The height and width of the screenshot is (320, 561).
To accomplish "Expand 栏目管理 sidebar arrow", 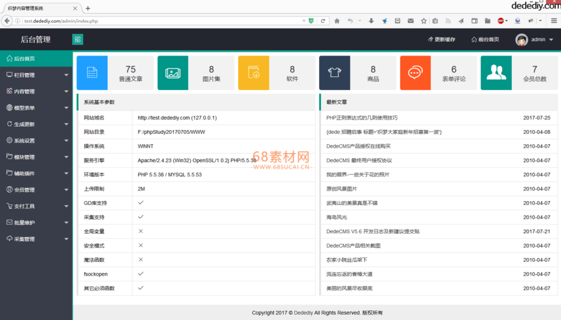I will tap(66, 75).
